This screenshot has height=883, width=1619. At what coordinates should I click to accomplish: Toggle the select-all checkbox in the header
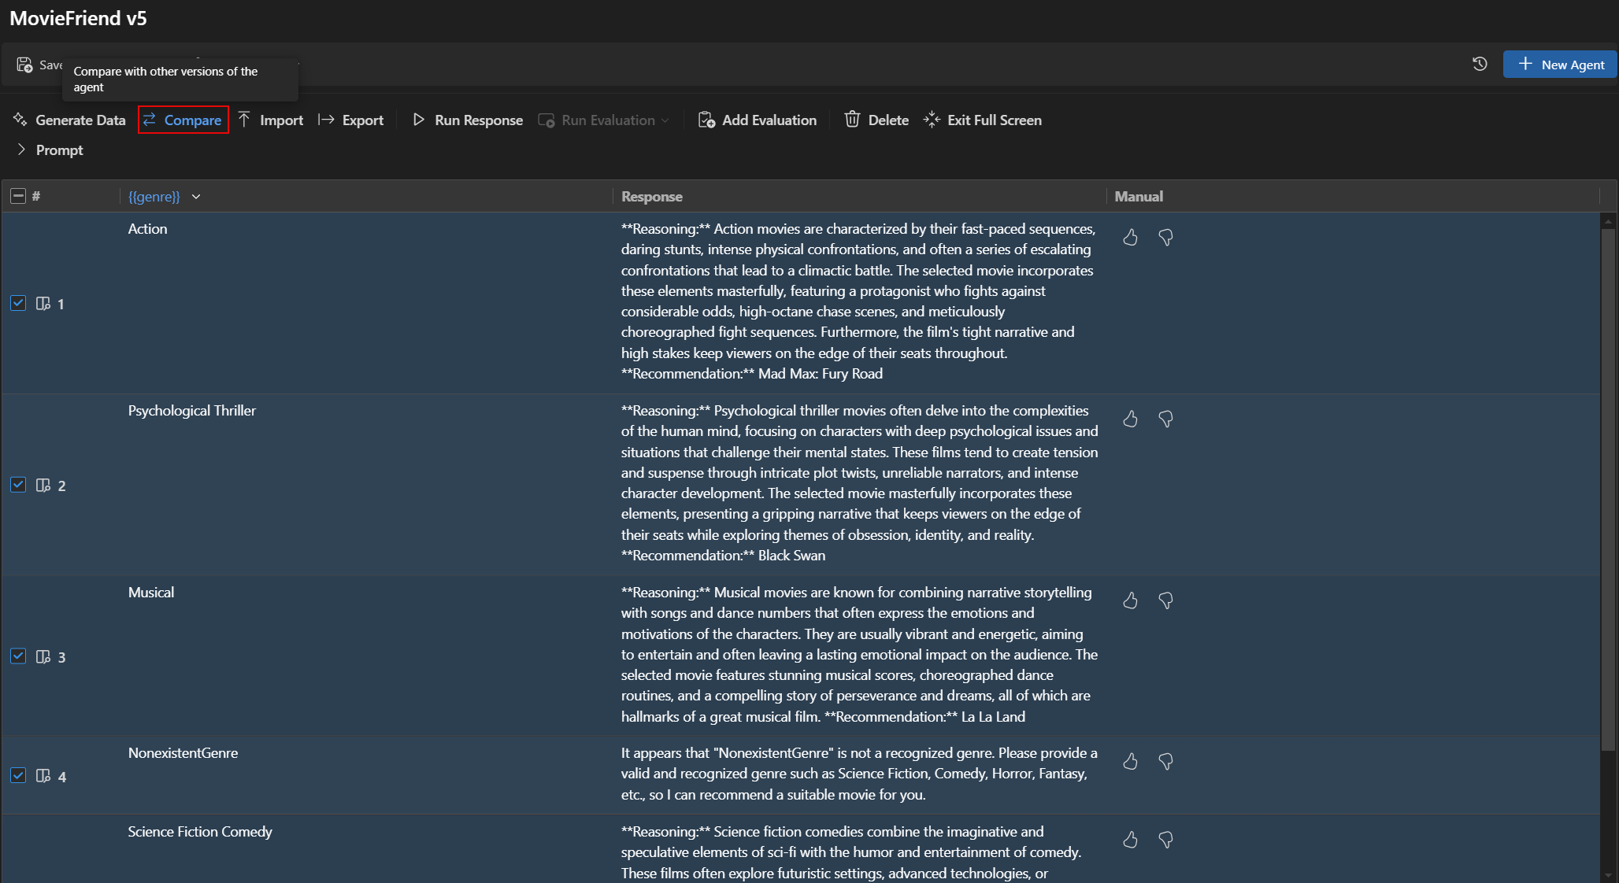[17, 196]
